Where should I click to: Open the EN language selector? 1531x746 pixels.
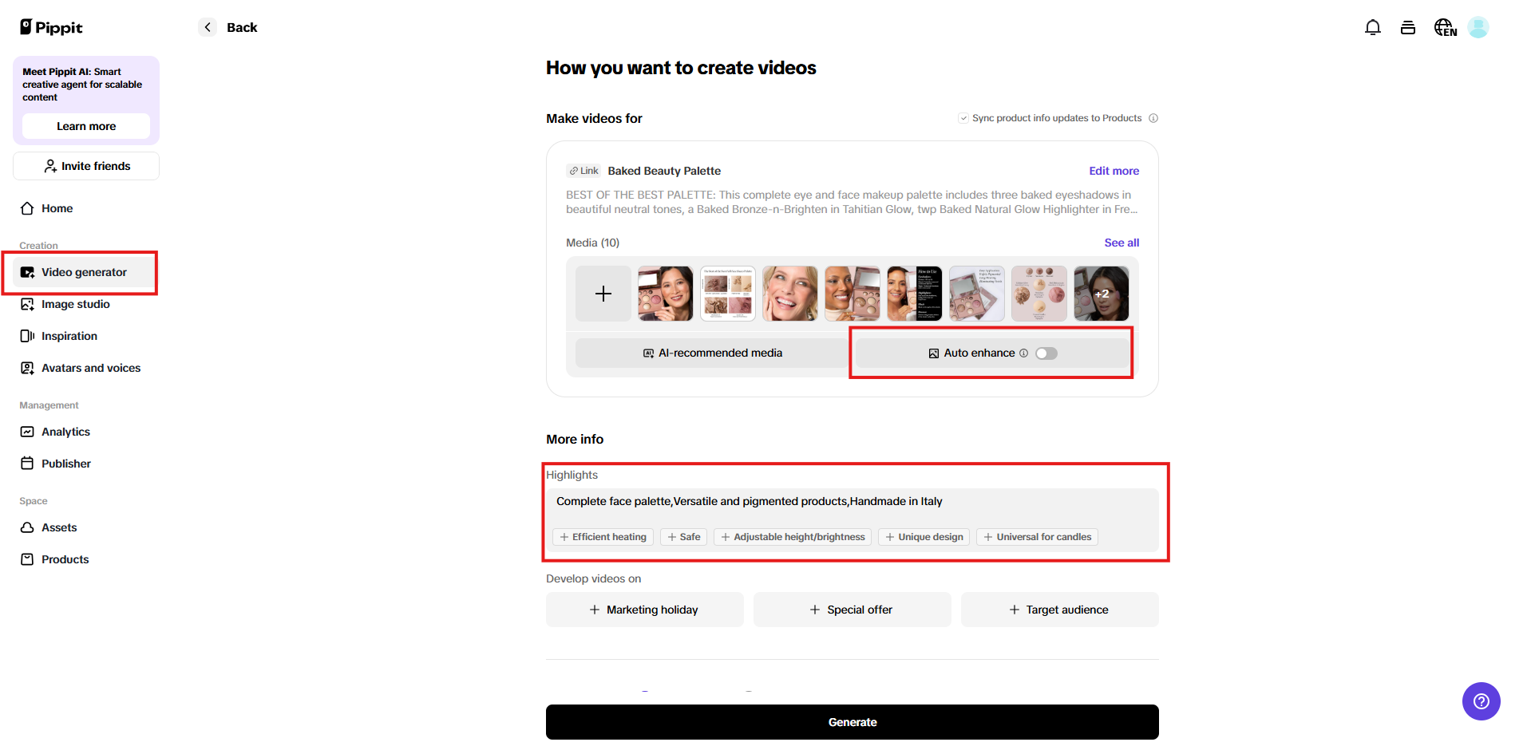pos(1444,26)
